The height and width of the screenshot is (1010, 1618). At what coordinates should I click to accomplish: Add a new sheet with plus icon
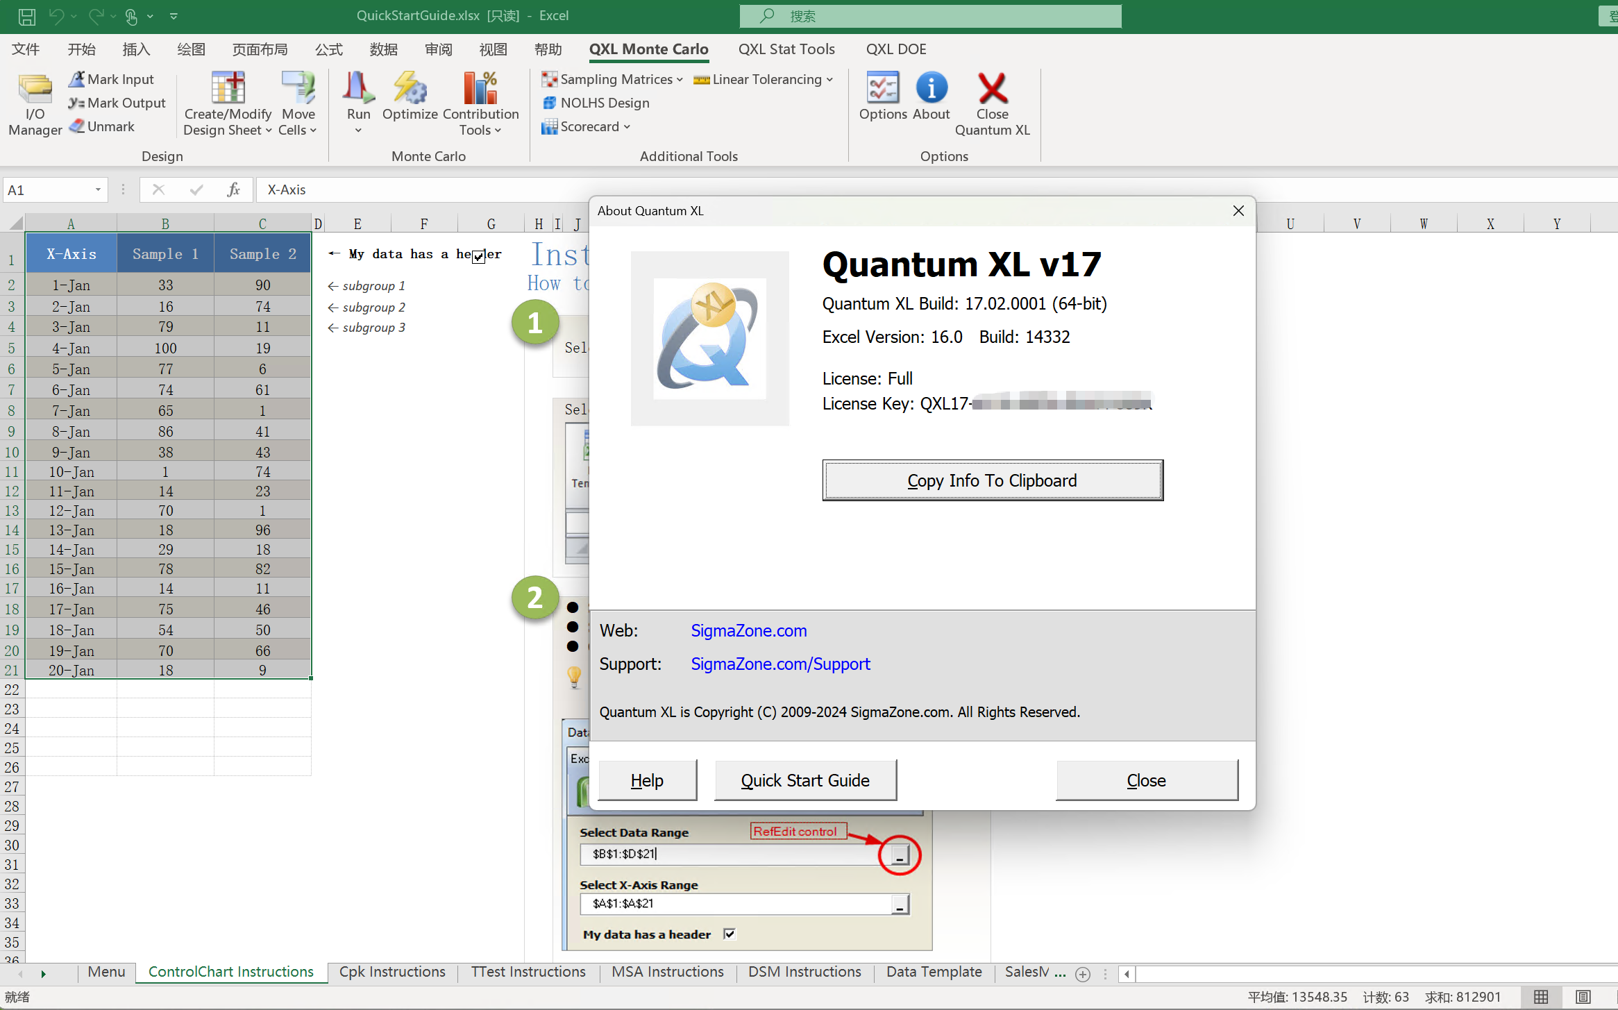tap(1082, 974)
